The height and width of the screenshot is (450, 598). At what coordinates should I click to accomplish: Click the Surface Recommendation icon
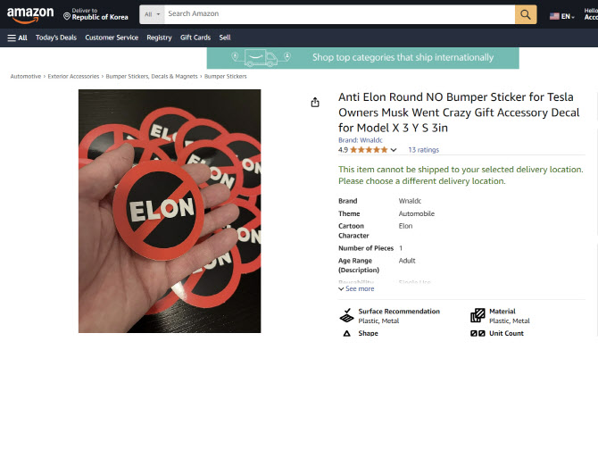(346, 315)
